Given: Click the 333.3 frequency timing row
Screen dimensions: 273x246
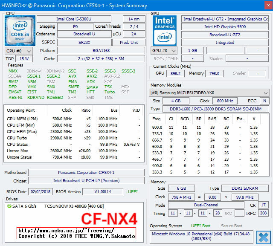Looking at the screenshot, I should pyautogui.click(x=209, y=172).
